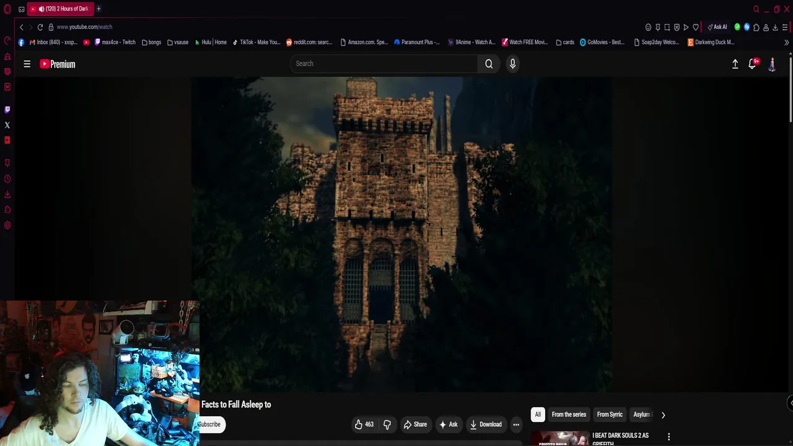This screenshot has height=446, width=793.
Task: Open the vsause bookmark folder
Action: click(178, 42)
